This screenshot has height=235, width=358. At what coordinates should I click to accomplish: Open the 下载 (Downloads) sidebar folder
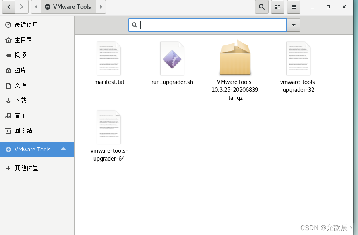point(37,100)
